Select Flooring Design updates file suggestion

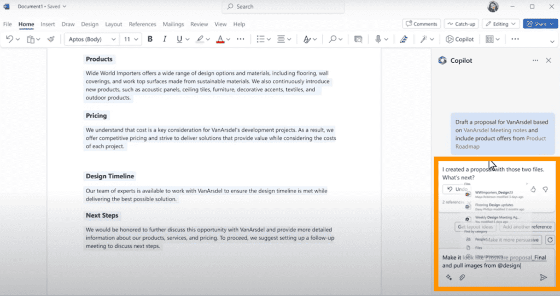pos(494,207)
